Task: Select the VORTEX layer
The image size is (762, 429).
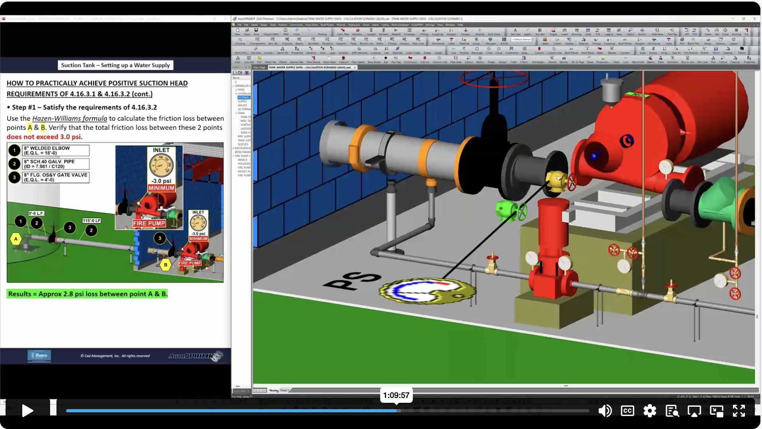Action: tap(245, 125)
